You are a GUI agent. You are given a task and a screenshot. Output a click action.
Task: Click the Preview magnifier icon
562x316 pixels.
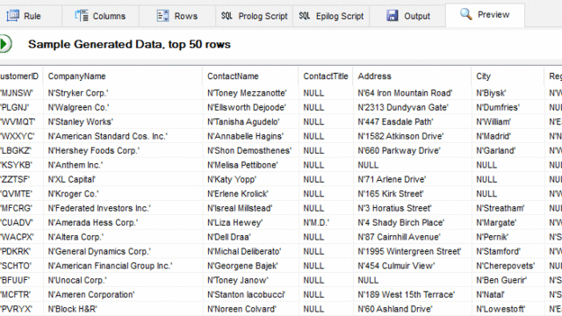(466, 14)
